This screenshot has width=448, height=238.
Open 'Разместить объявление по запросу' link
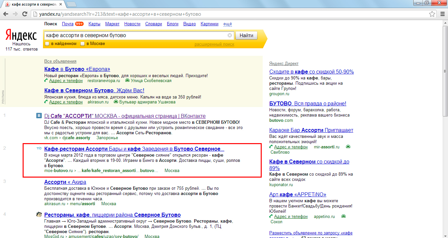(x=311, y=233)
